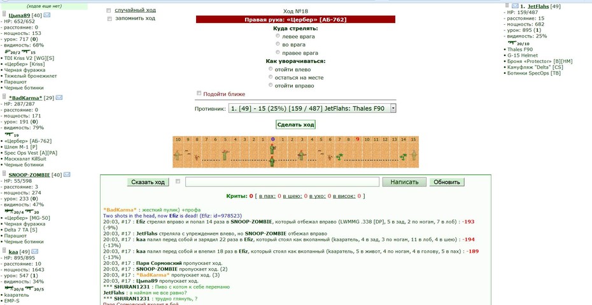Open envelope icon next to SNOOP-ZOMBIE
The image size is (592, 305).
67,174
